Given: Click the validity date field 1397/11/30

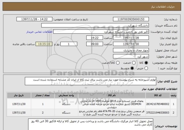Looking at the screenshot, I should (x=131, y=44).
